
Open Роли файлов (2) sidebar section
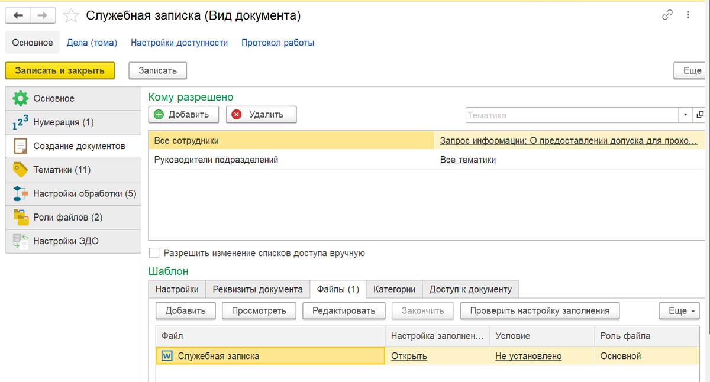pos(73,217)
